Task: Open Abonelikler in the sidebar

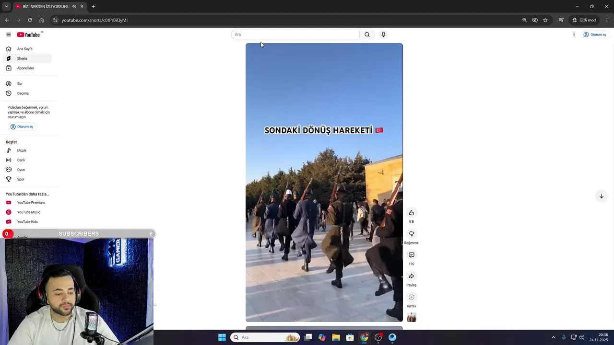Action: 27,68
